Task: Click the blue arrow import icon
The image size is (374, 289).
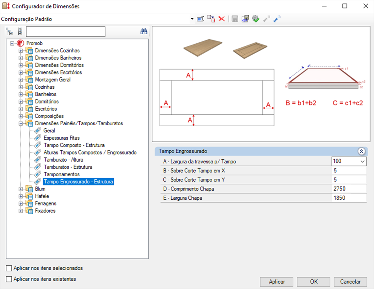Action: point(277,19)
